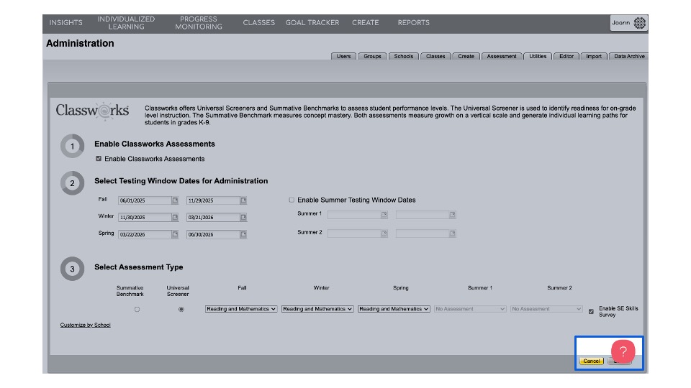Viewport: 691px width, 388px height.
Task: Open calendar picker for Spring start date
Action: (175, 234)
